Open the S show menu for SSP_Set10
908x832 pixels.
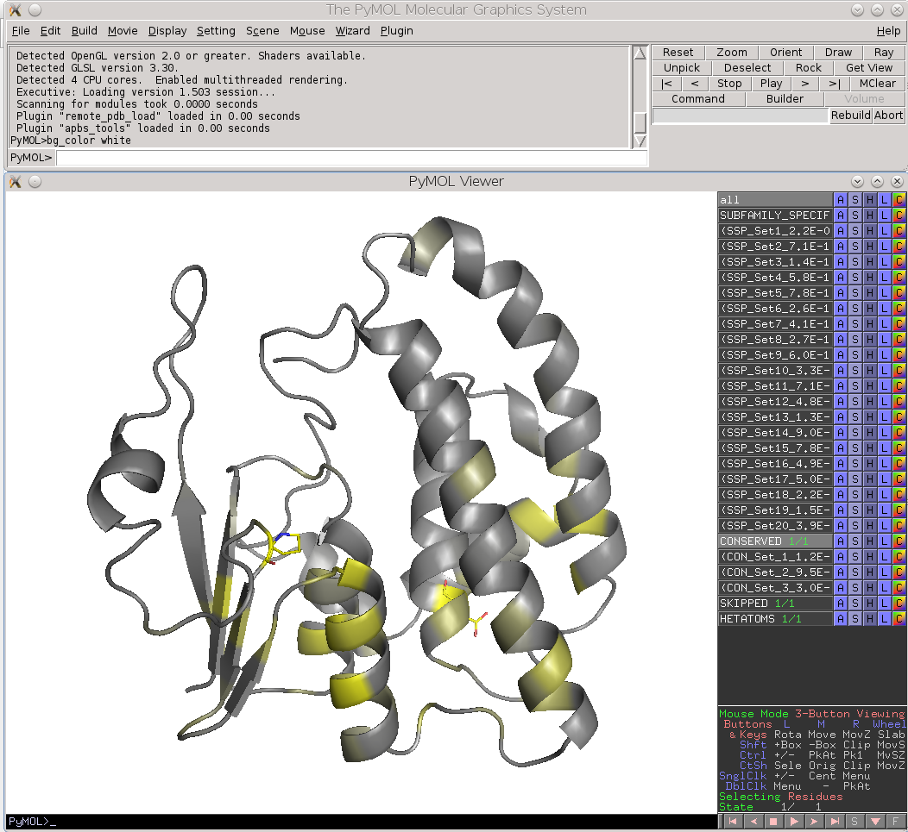pyautogui.click(x=855, y=370)
